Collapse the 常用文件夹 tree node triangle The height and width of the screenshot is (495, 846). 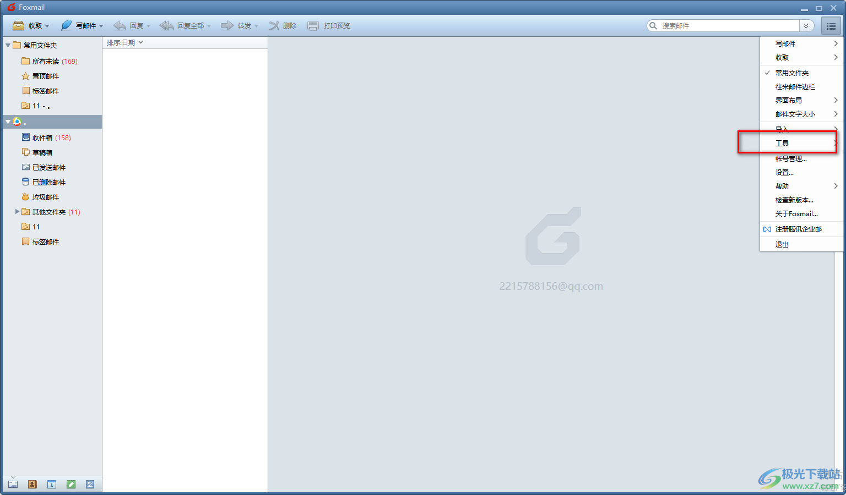(x=8, y=46)
